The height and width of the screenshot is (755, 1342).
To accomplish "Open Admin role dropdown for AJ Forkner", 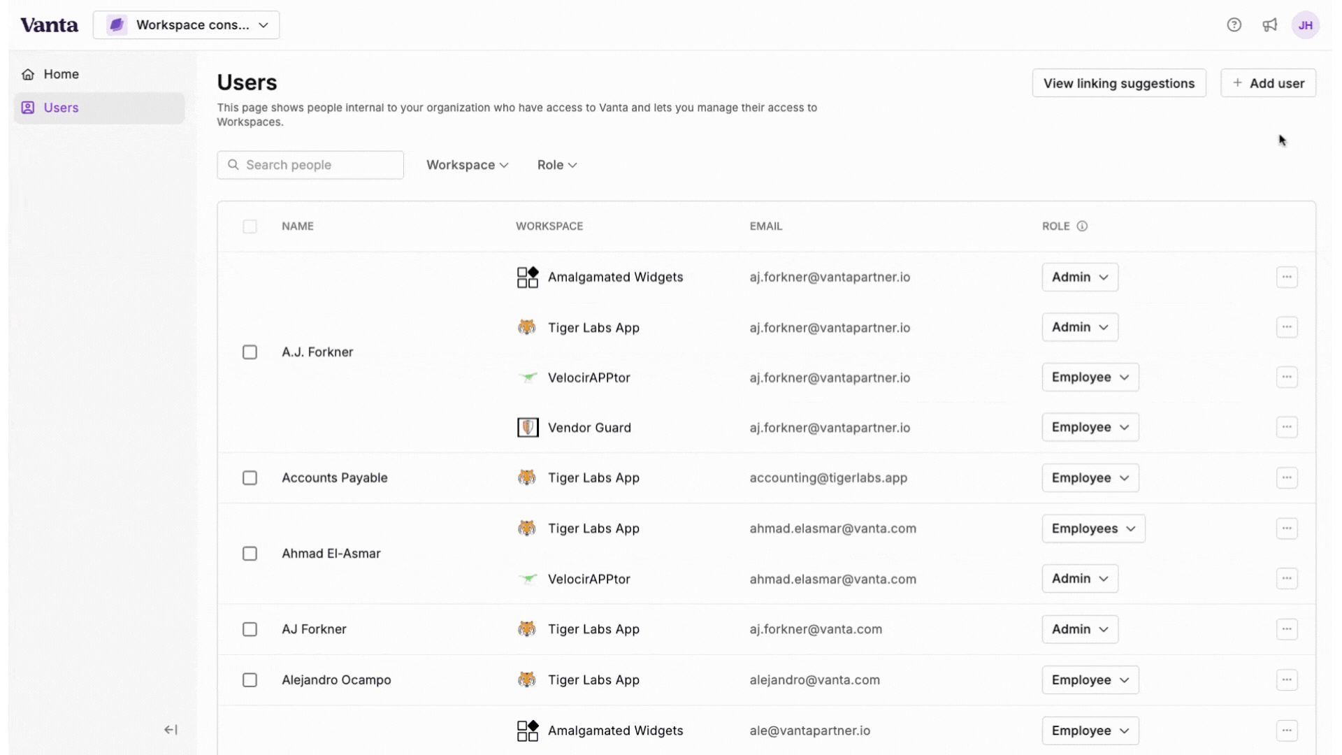I will tap(1080, 629).
